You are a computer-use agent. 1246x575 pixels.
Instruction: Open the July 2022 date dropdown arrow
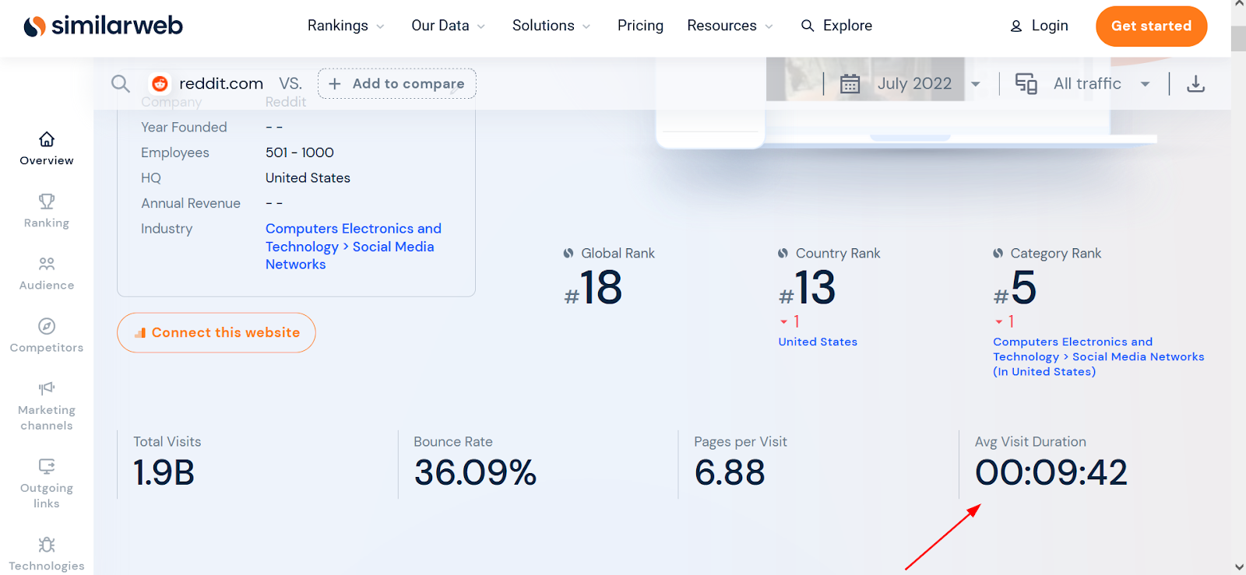pyautogui.click(x=975, y=84)
